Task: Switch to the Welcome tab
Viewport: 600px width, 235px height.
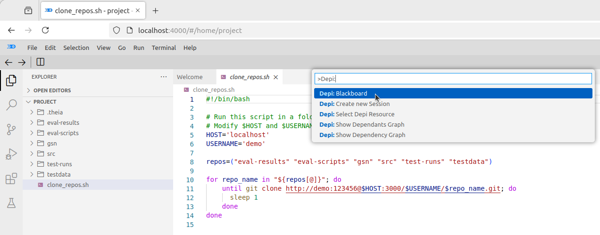Action: (x=190, y=77)
